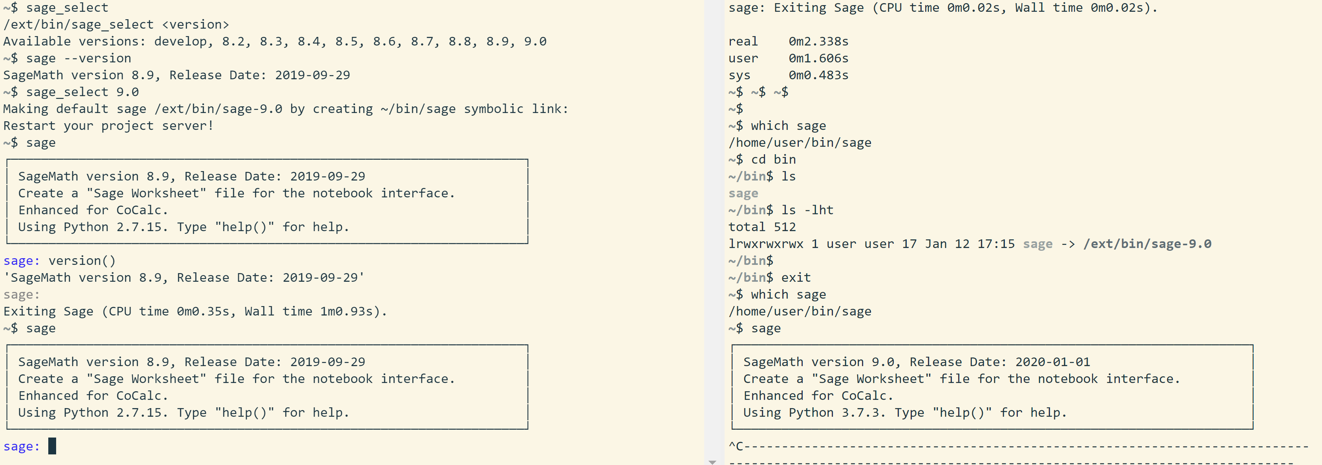Click the 'cd bin' command in the right terminal
The width and height of the screenshot is (1322, 465).
coord(772,159)
